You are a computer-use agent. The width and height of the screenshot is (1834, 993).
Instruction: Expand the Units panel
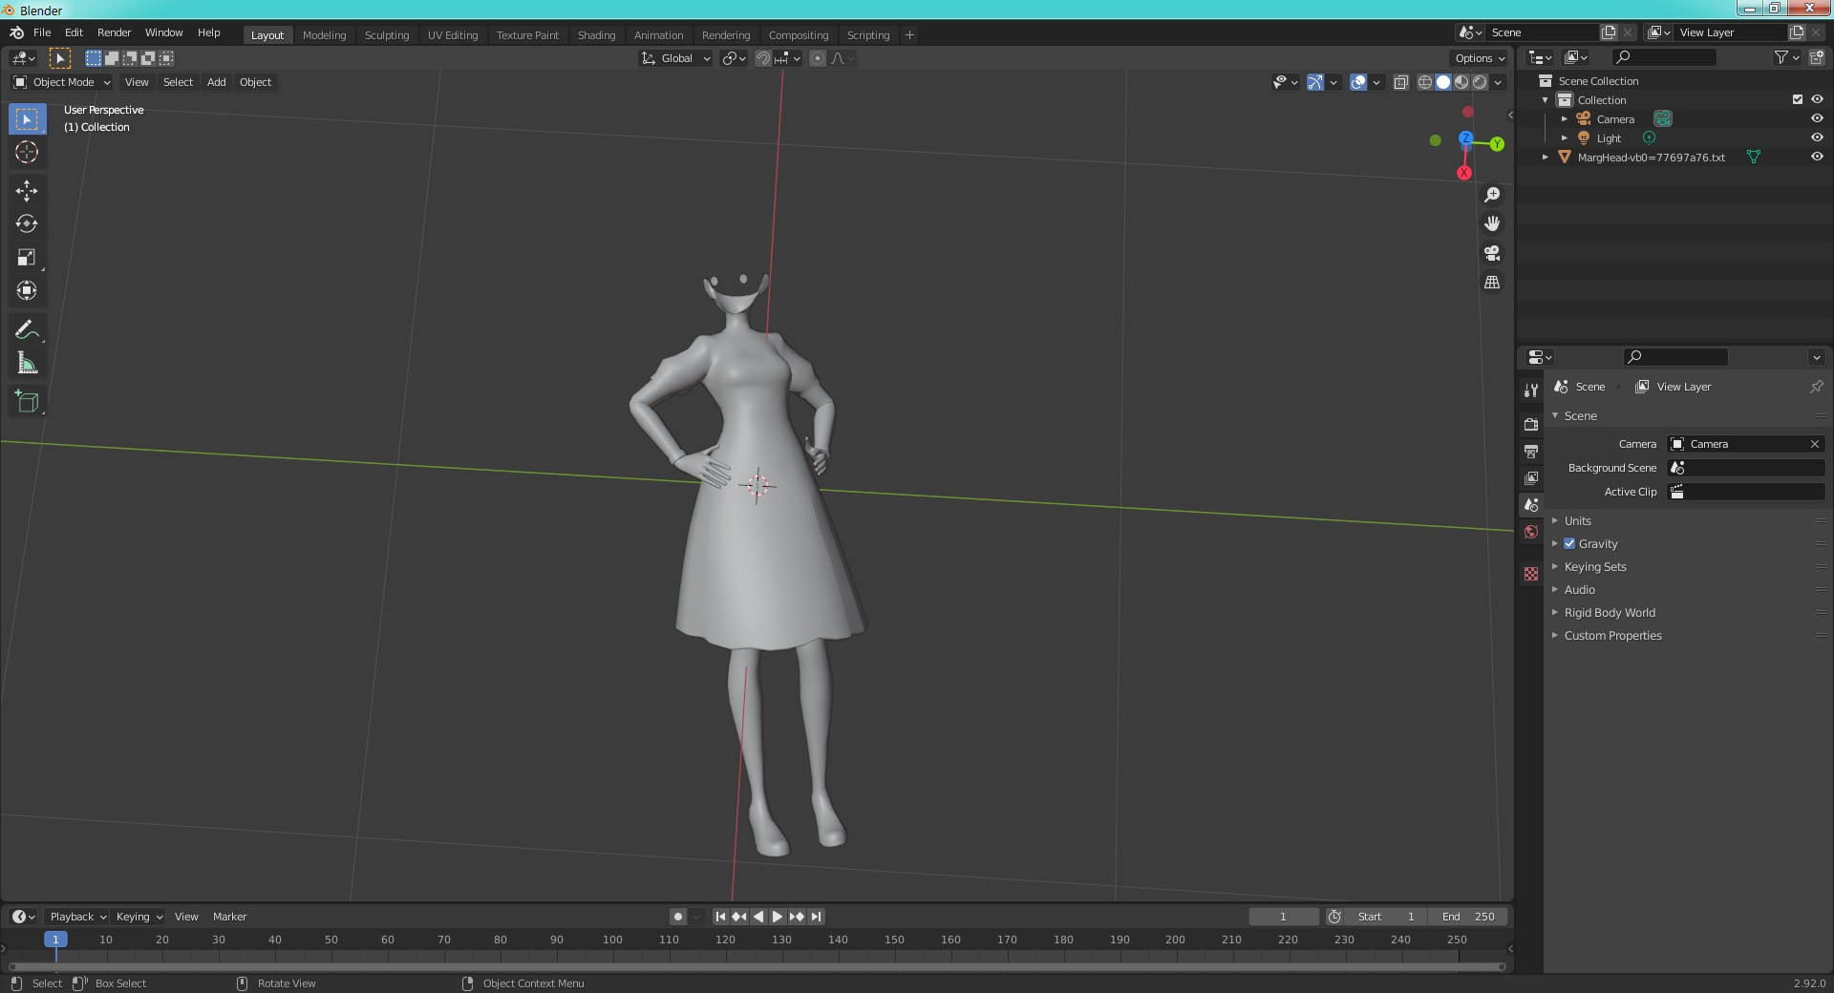1578,520
